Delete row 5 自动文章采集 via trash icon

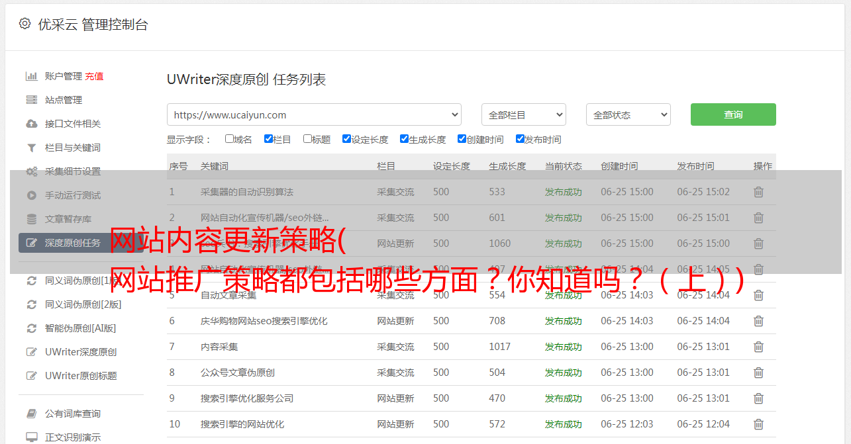coord(759,295)
